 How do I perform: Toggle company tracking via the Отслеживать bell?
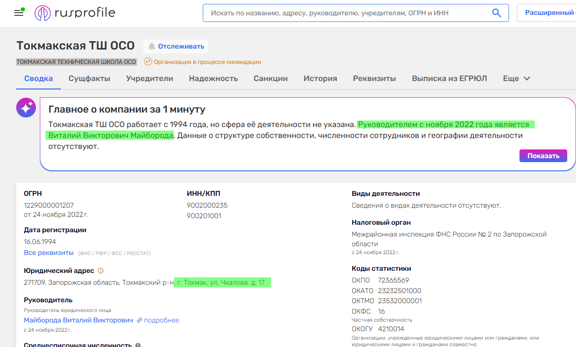(x=175, y=46)
